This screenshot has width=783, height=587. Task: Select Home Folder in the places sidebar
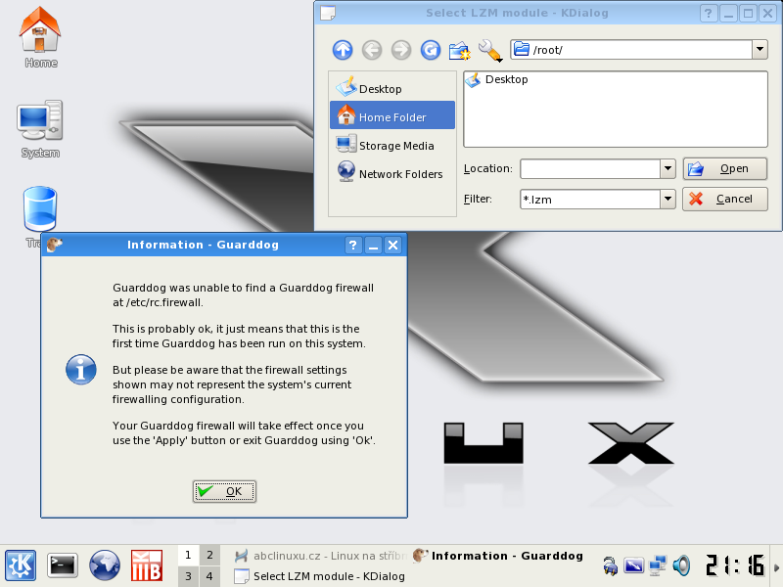pyautogui.click(x=392, y=116)
